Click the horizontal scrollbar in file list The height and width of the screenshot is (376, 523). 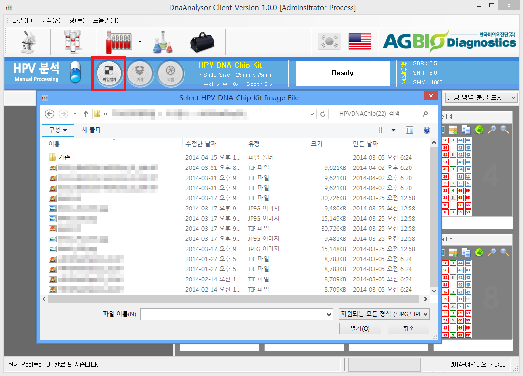233,299
